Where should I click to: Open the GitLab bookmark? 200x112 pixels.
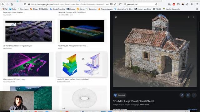tap(34, 9)
